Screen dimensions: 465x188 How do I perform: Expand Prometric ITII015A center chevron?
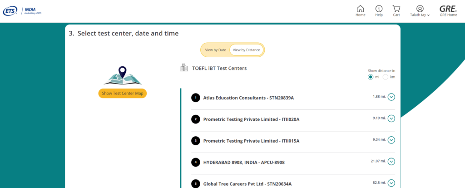tap(391, 140)
